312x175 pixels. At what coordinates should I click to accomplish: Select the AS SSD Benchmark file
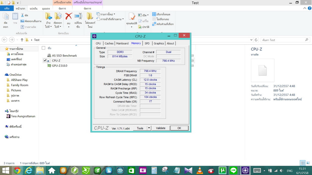pyautogui.click(x=64, y=55)
